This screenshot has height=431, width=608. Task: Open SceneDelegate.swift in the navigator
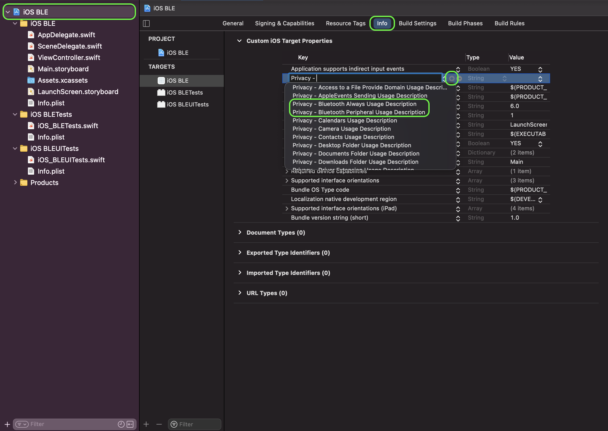(70, 46)
